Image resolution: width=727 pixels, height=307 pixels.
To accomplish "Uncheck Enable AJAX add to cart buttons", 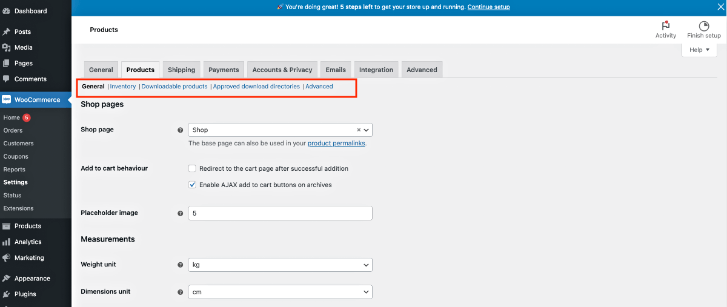I will click(x=192, y=185).
